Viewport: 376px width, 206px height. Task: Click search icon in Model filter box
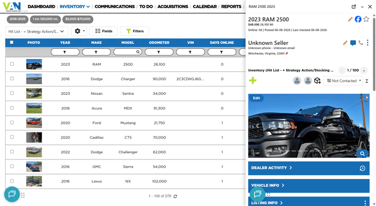click(138, 52)
